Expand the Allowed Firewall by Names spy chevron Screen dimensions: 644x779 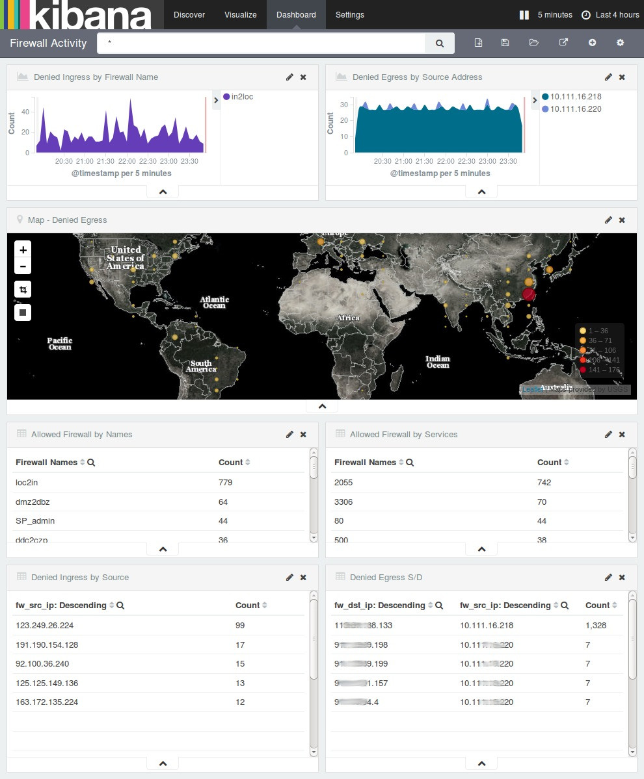(x=163, y=549)
